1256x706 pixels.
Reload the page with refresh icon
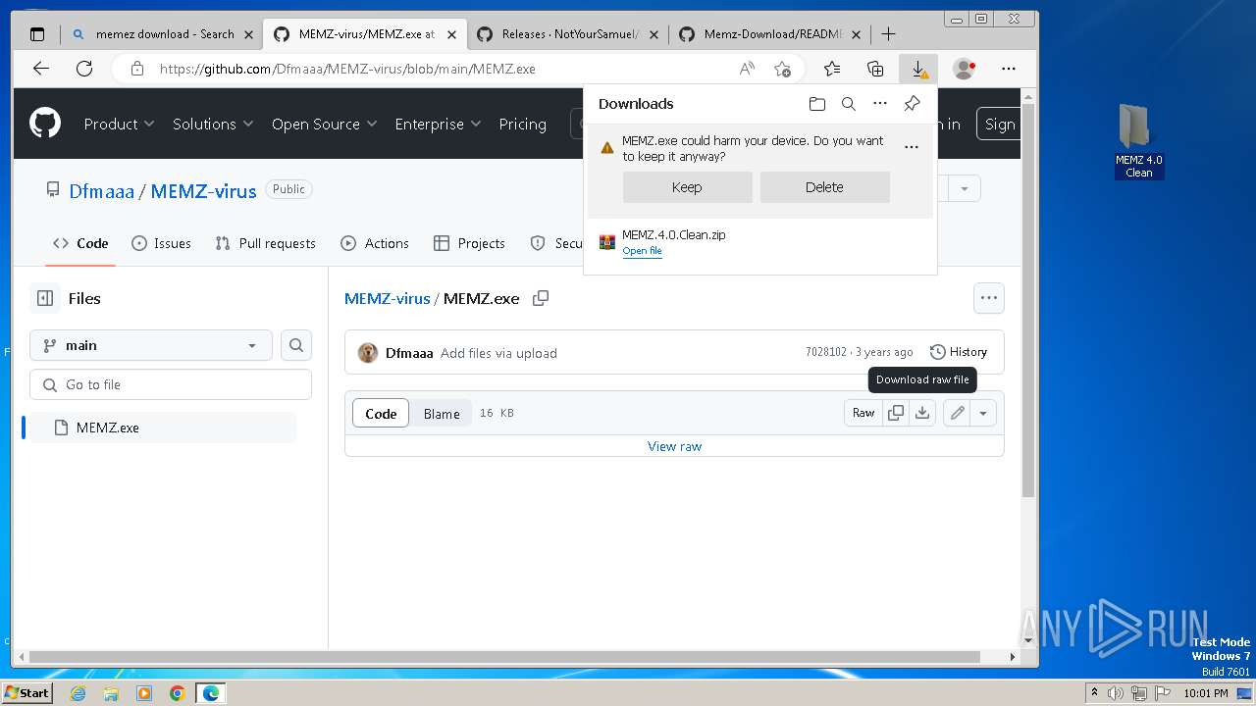click(84, 69)
